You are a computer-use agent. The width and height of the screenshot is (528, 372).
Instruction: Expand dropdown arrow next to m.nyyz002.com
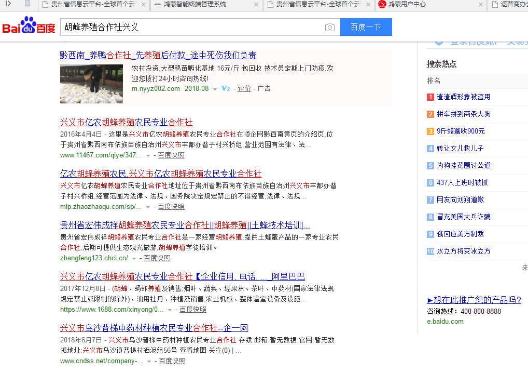point(215,89)
